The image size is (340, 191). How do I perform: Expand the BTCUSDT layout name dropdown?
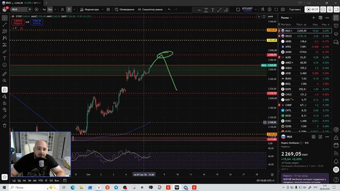pos(256,10)
